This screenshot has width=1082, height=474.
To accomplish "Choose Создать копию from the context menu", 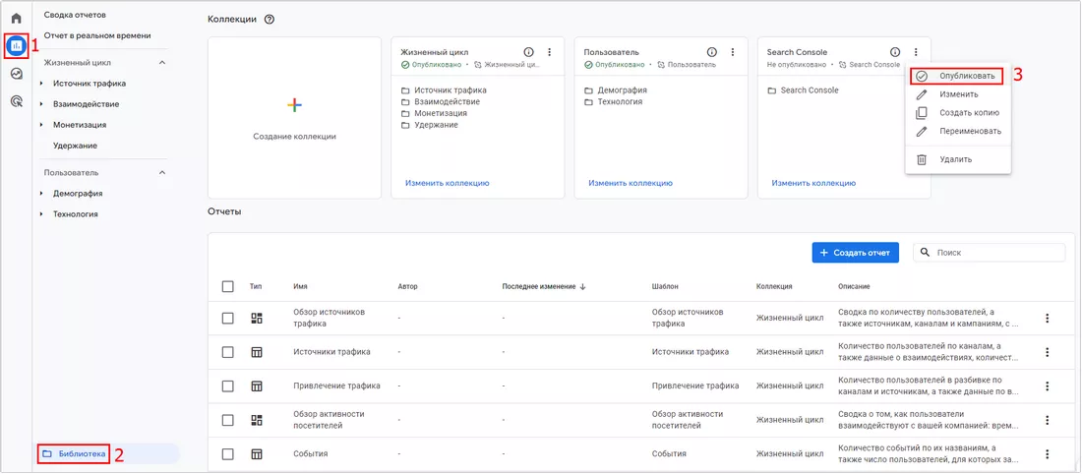I will [958, 112].
